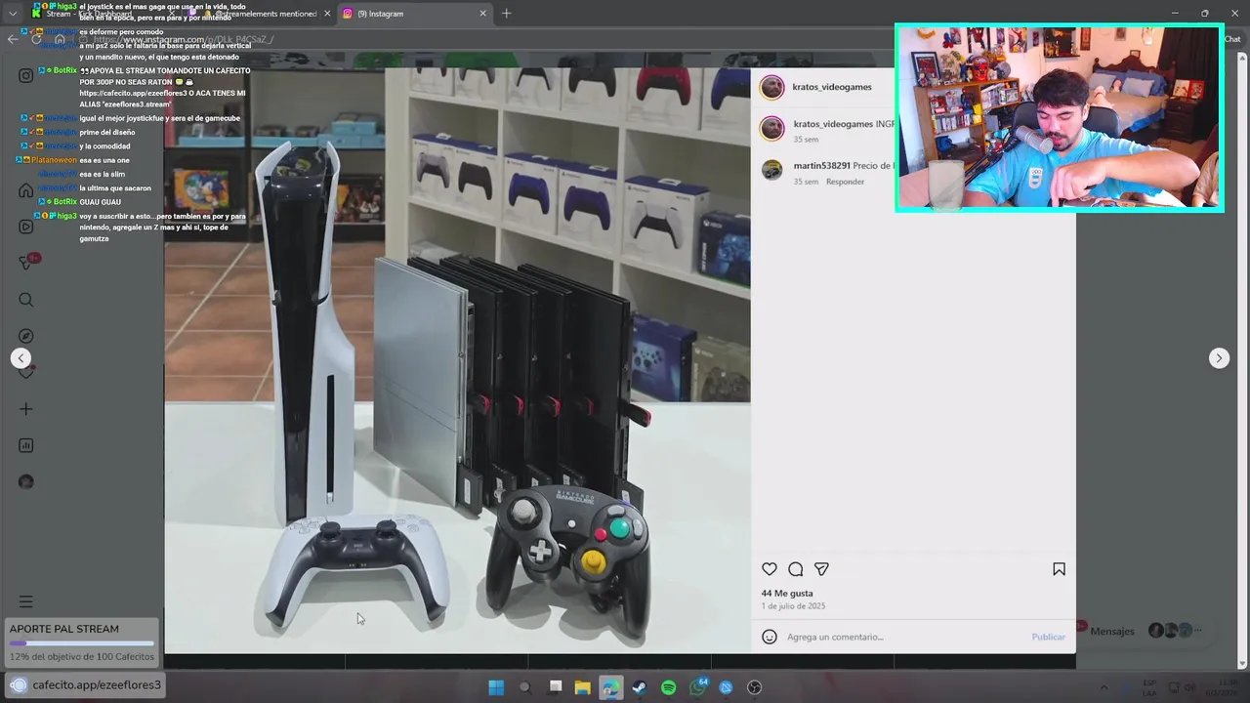Open Explore compass icon in sidebar
Screen dimensions: 1250x703
point(26,336)
